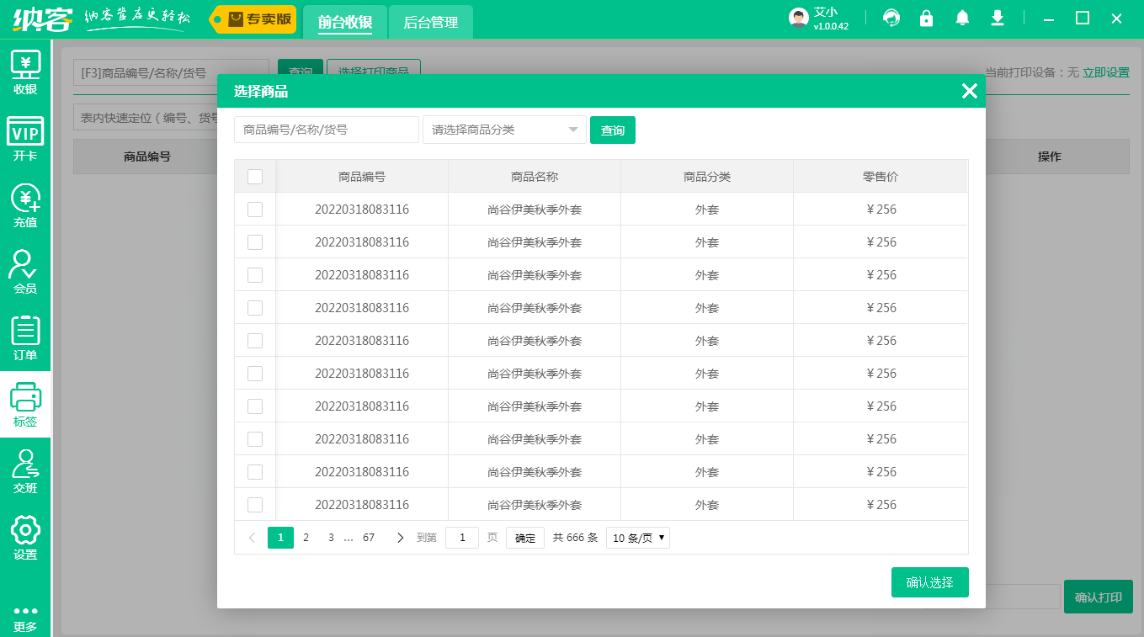Switch to the 前台收银 tab
This screenshot has width=1144, height=637.
(345, 23)
